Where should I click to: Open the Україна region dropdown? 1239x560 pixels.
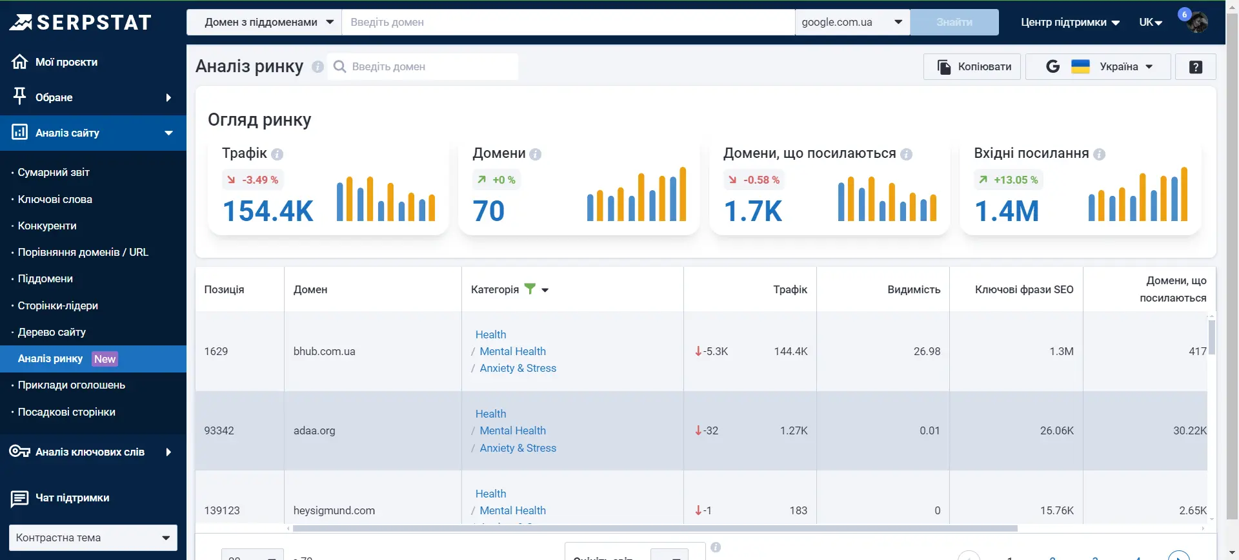pos(1098,66)
